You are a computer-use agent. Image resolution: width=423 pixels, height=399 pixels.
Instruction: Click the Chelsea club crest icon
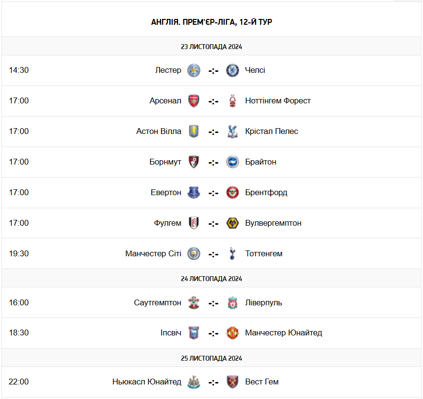click(x=233, y=70)
